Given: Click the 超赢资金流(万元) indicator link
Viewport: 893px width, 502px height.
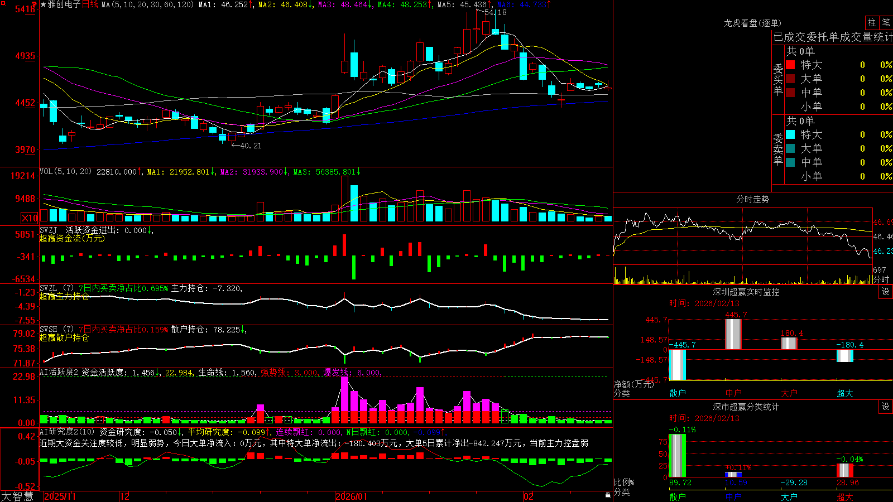Looking at the screenshot, I should pos(72,238).
